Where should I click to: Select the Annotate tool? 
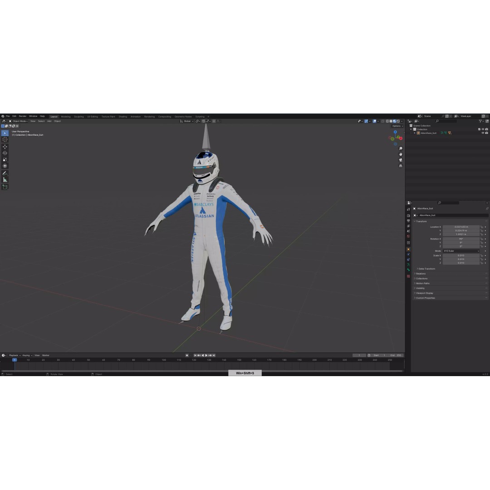5,173
